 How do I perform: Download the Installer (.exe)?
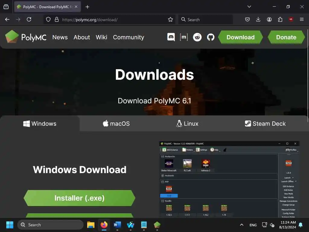(x=79, y=198)
